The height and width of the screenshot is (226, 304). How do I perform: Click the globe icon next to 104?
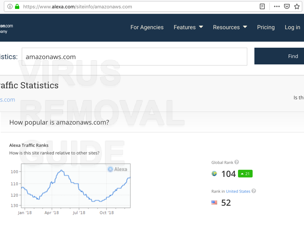click(214, 174)
